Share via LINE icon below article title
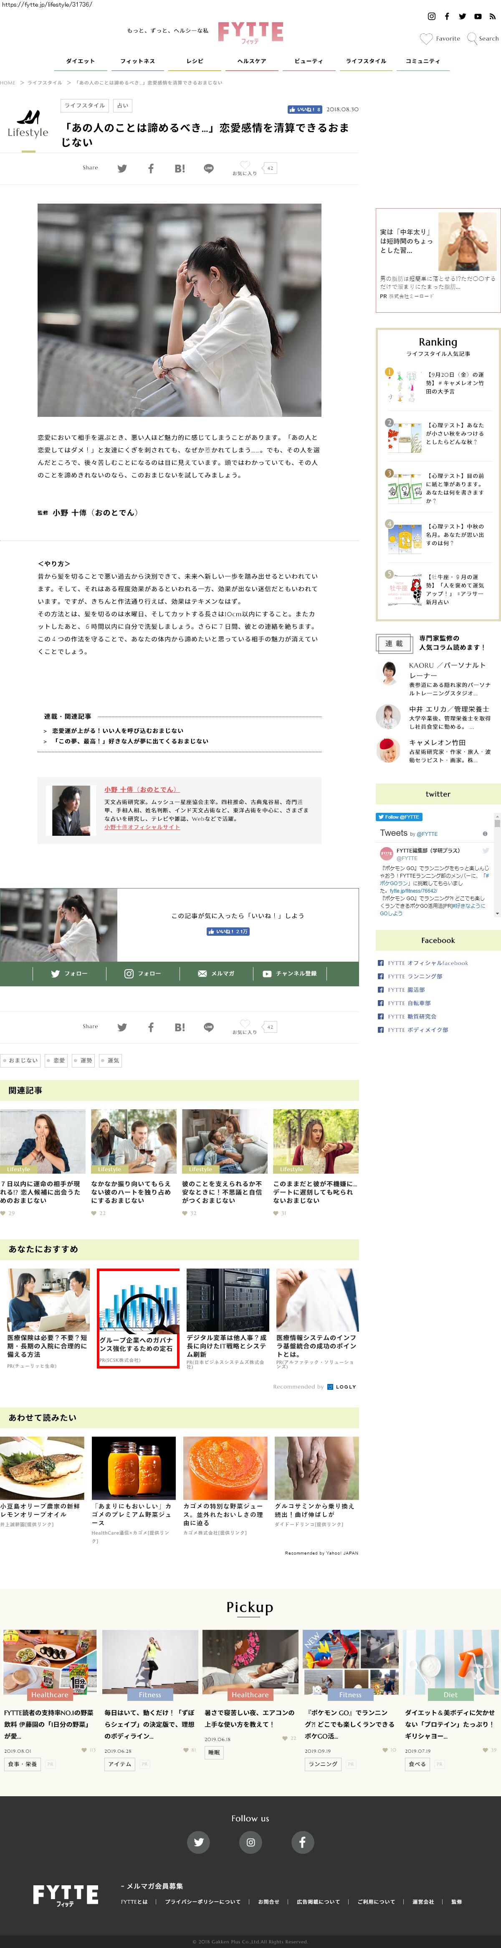Viewport: 501px width, 1948px height. pyautogui.click(x=209, y=169)
